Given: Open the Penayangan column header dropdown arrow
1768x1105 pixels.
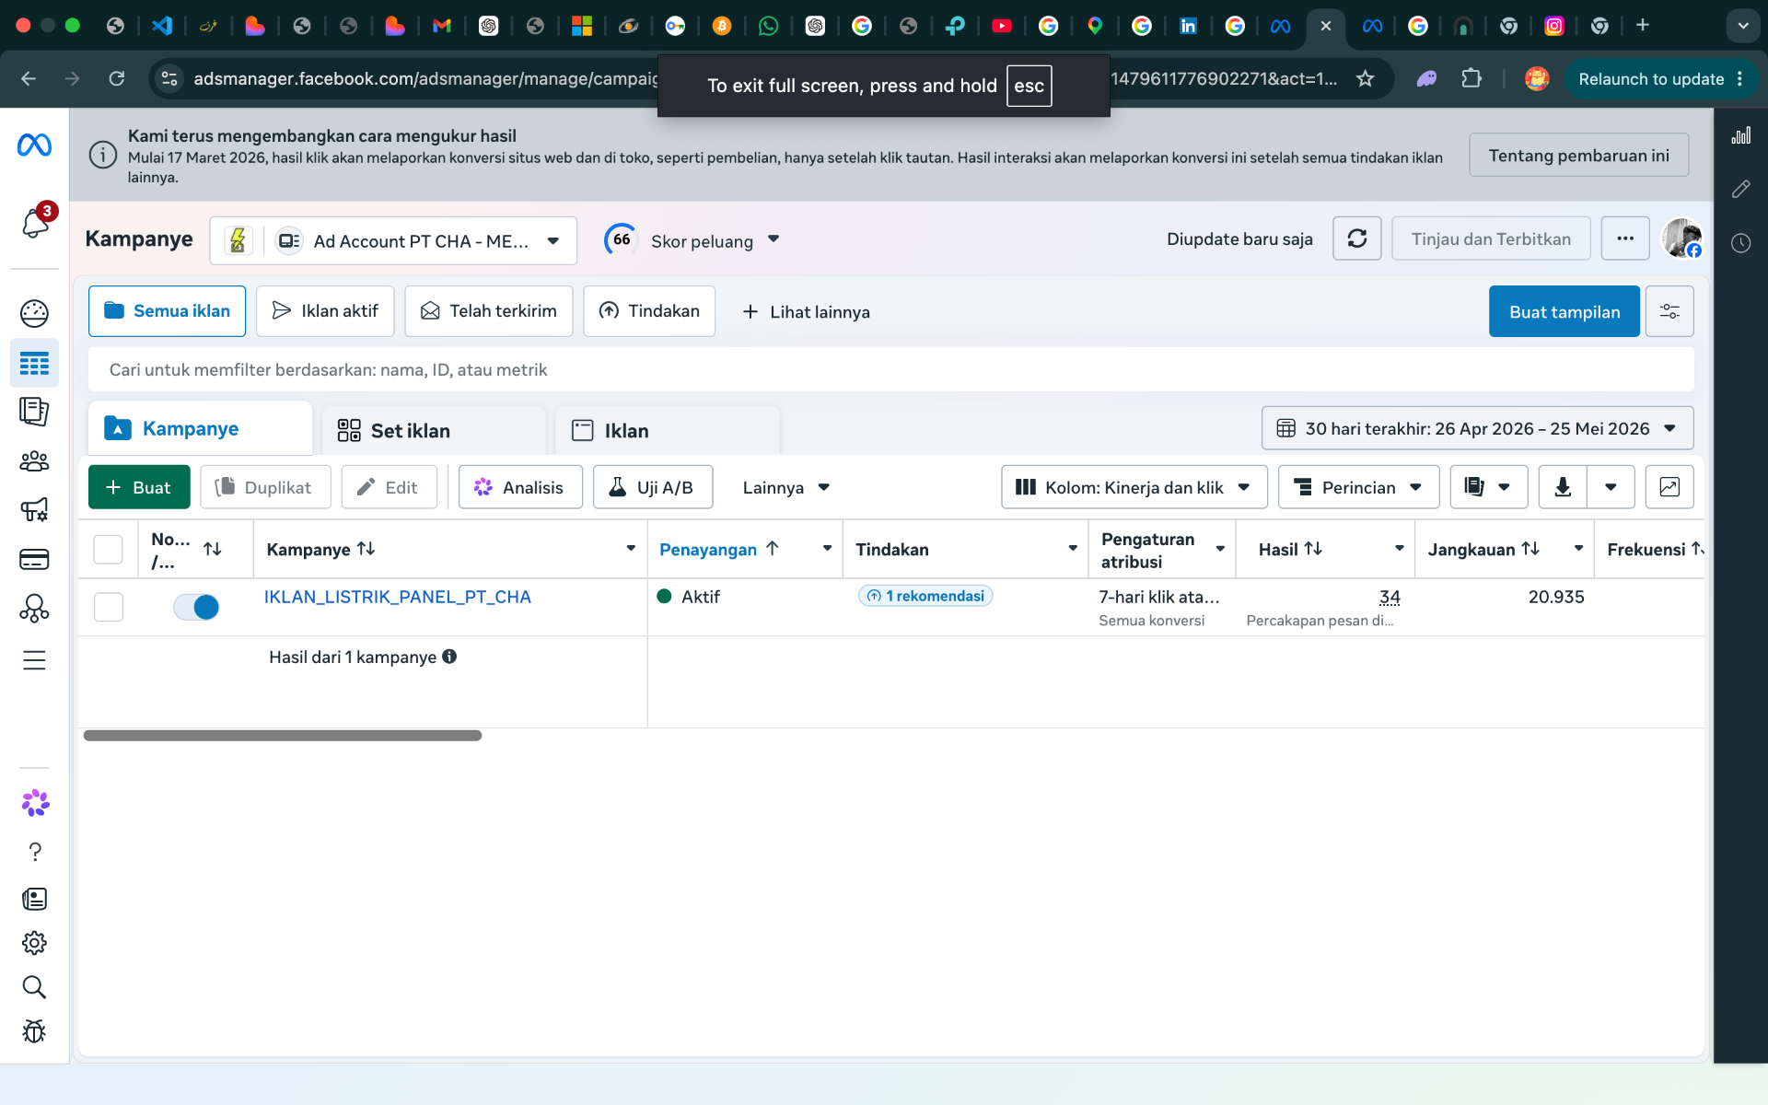Looking at the screenshot, I should click(827, 549).
